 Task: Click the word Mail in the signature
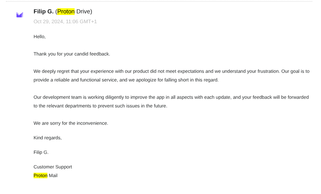[x=53, y=176]
